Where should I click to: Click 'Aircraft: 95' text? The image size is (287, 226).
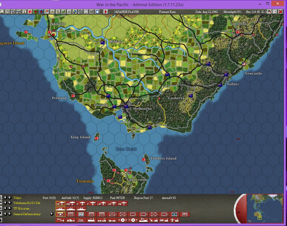pos(169,198)
